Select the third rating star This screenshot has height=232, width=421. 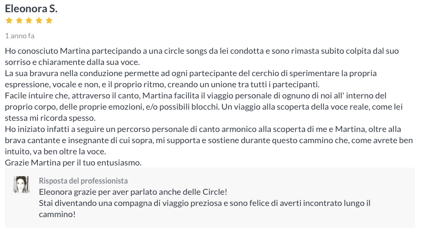tap(29, 21)
